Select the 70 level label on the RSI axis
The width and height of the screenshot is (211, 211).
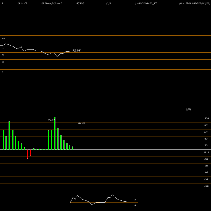3,49
